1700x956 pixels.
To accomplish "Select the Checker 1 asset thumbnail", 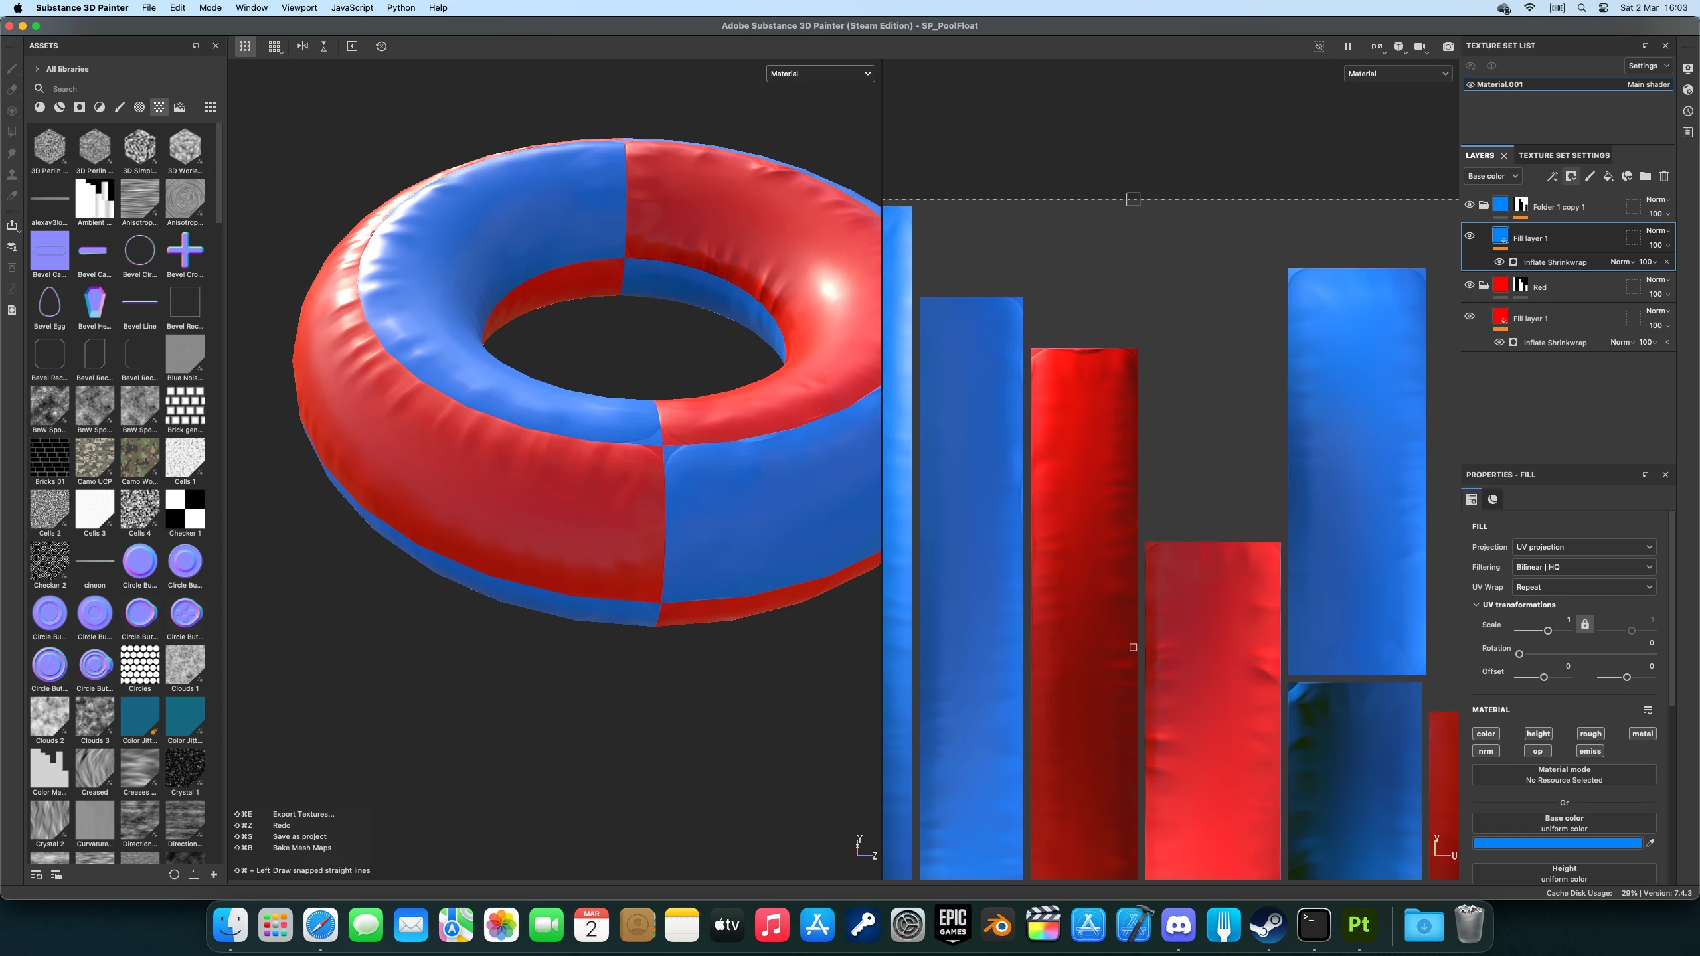I will [185, 510].
